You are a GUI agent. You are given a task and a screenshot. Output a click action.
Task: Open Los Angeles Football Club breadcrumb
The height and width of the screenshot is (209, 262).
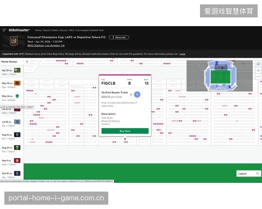(90, 30)
